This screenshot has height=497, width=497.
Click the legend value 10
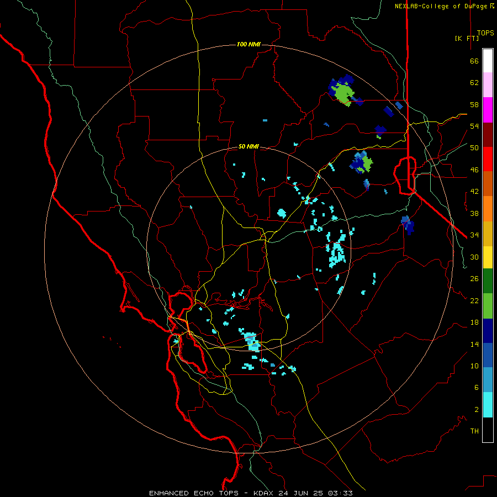[x=474, y=366]
